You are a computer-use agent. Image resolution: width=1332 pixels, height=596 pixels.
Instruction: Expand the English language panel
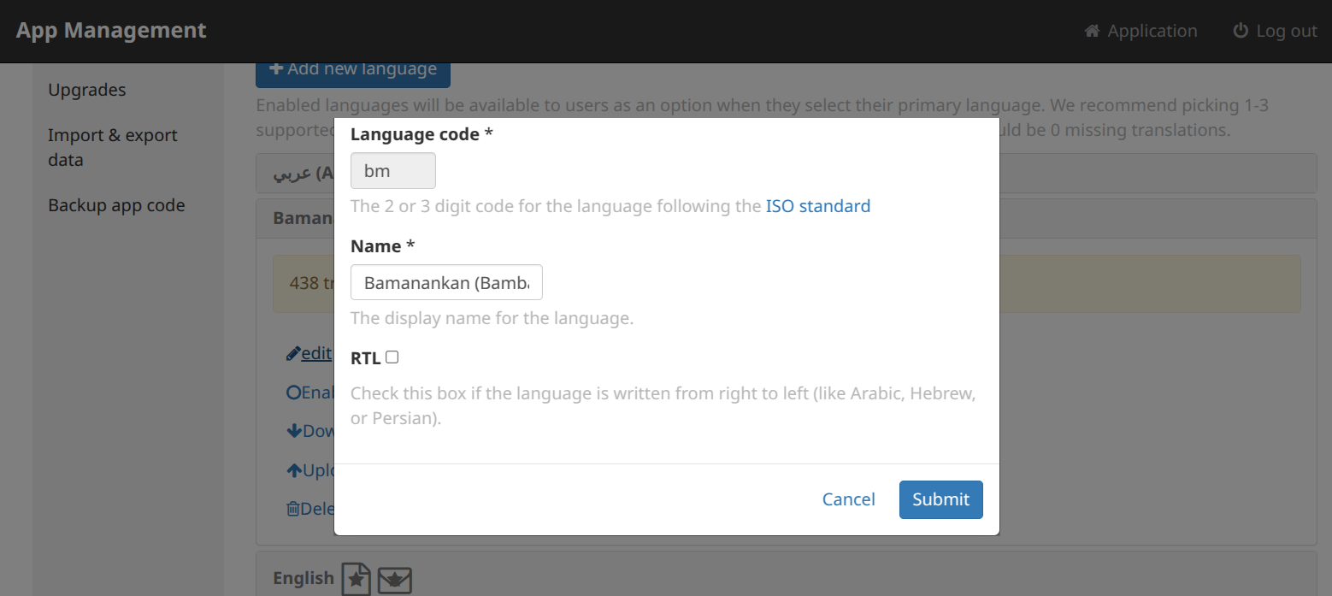(786, 578)
